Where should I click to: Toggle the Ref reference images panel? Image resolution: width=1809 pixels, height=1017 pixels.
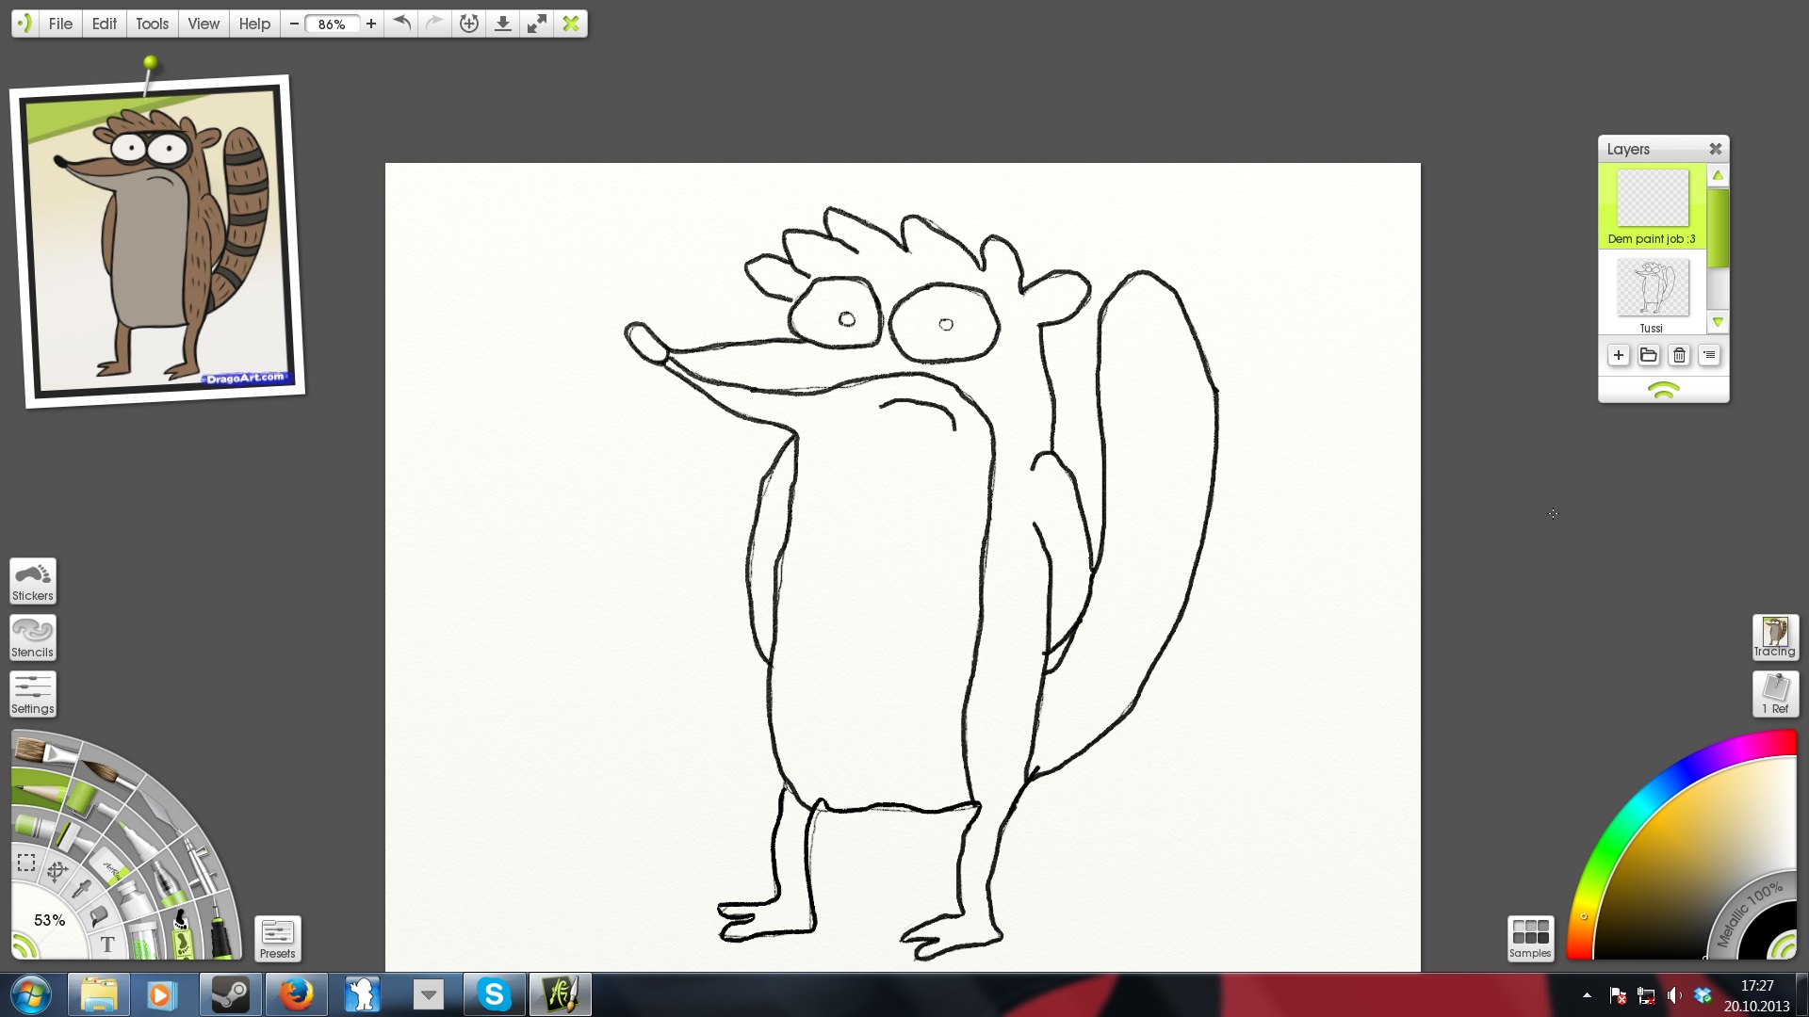1775,694
